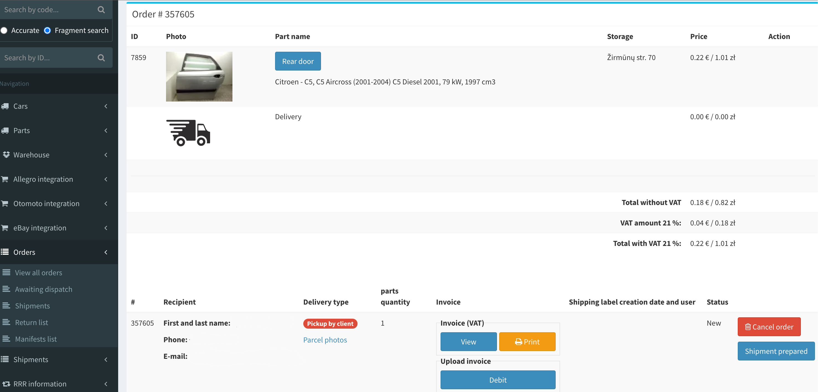Click the search-by-code magnifier icon
The width and height of the screenshot is (818, 392).
[x=101, y=10]
